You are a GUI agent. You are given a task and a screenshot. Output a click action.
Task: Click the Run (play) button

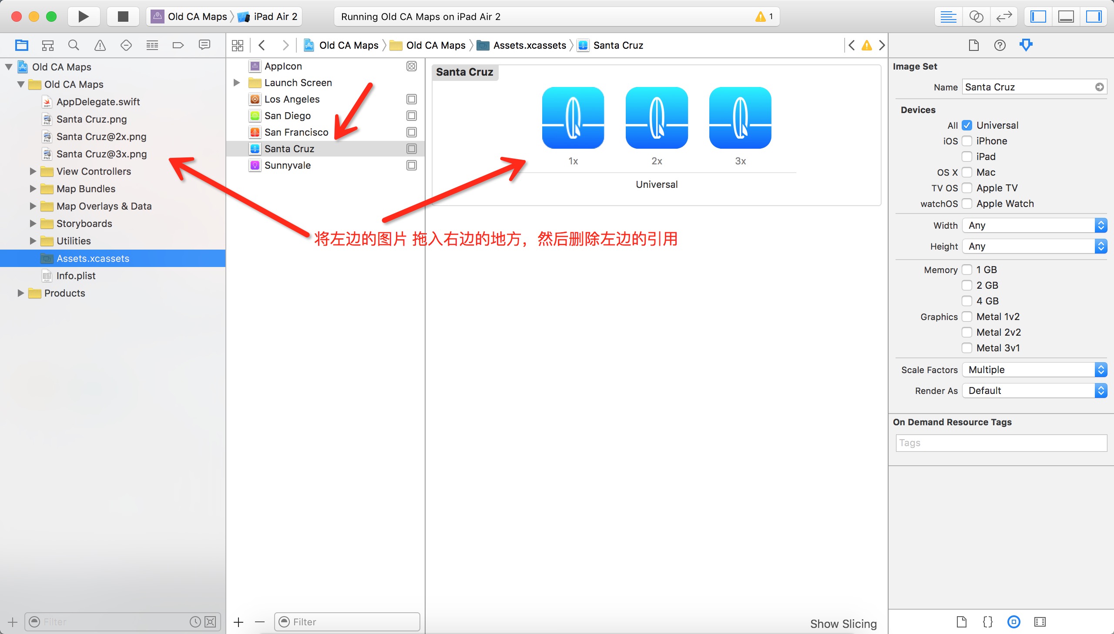[83, 17]
